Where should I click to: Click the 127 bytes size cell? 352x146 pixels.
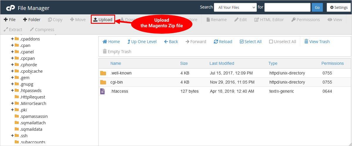pyautogui.click(x=190, y=91)
